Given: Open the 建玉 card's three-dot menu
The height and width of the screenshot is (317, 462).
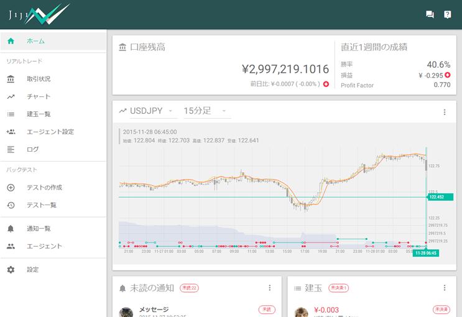Looking at the screenshot, I should 445,288.
